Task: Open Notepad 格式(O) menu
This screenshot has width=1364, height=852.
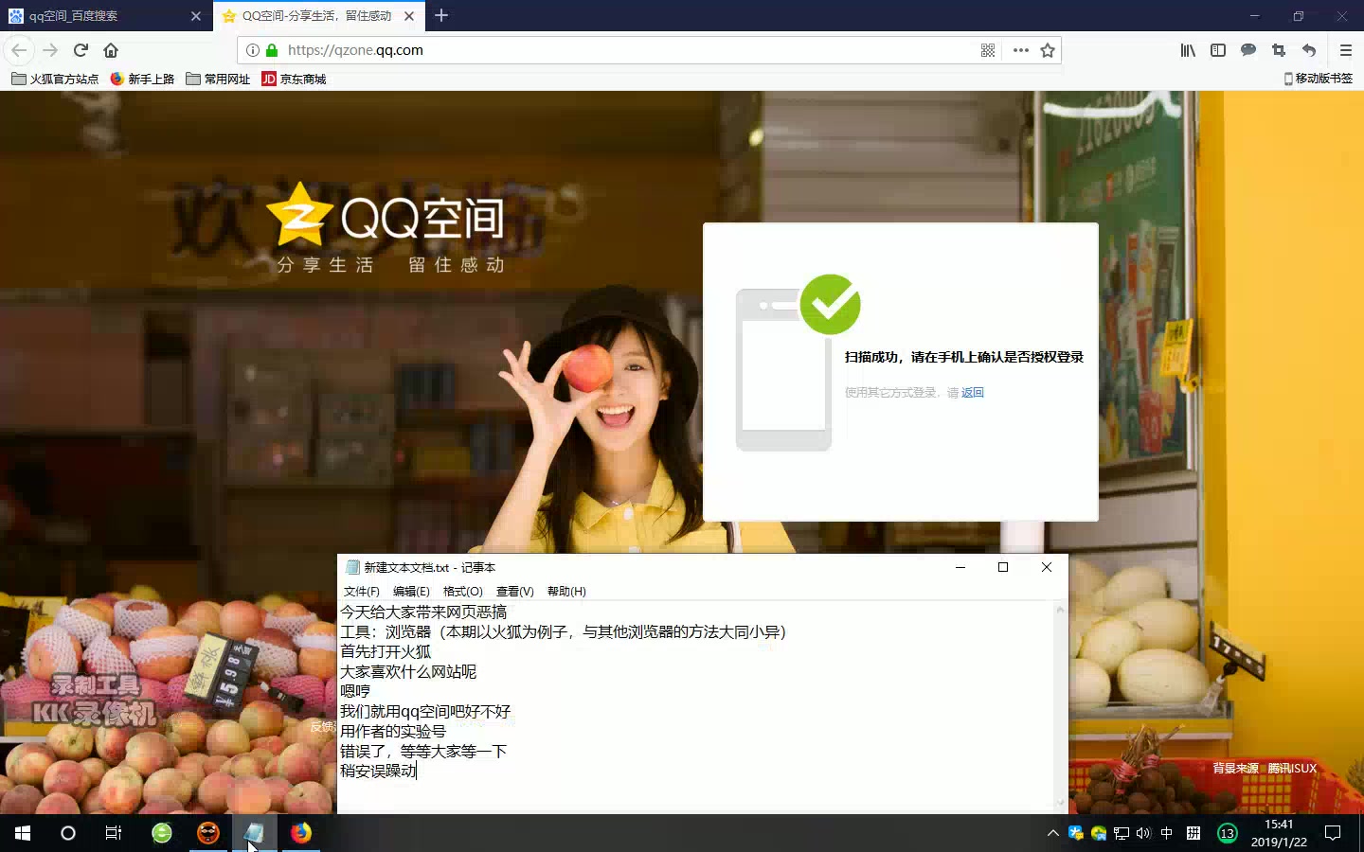Action: pos(462,592)
